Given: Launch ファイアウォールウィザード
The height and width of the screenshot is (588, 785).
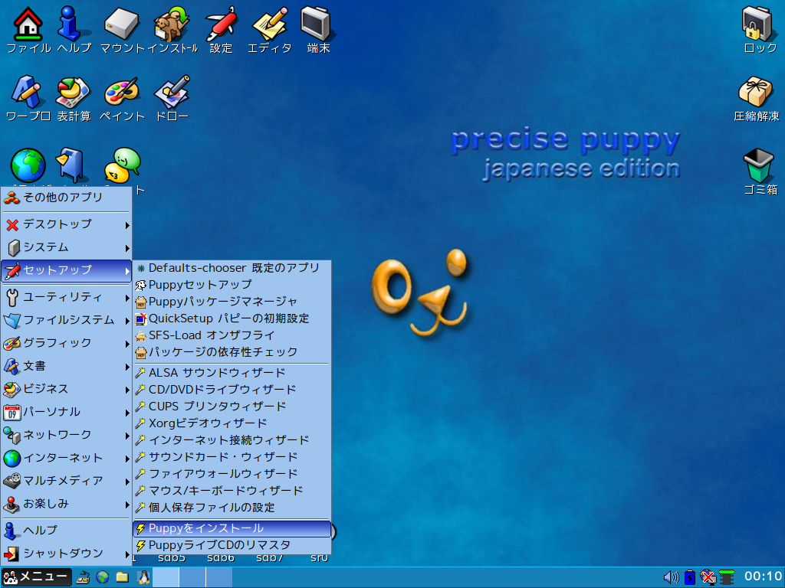Looking at the screenshot, I should (232, 475).
